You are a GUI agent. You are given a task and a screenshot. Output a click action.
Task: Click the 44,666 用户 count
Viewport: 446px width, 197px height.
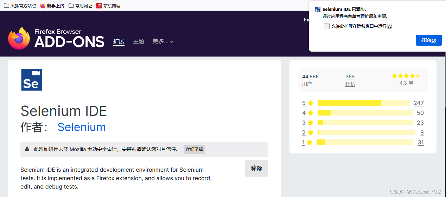click(x=310, y=80)
